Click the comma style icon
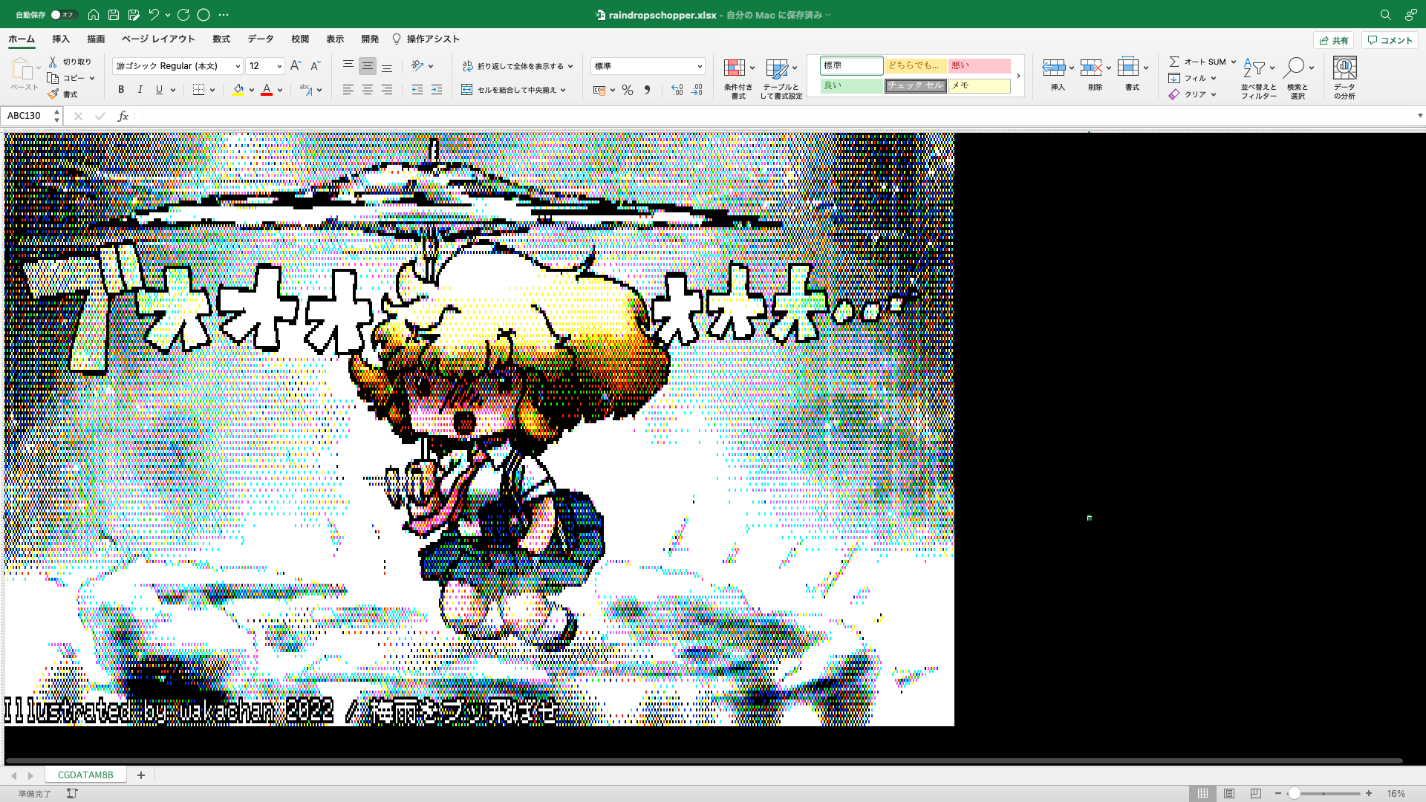The image size is (1426, 802). tap(647, 90)
